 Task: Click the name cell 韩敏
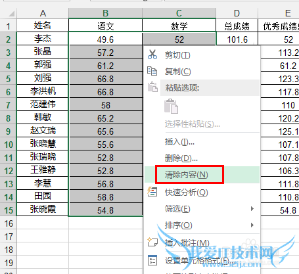click(43, 118)
